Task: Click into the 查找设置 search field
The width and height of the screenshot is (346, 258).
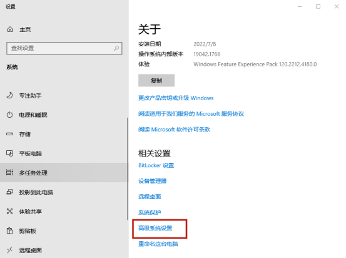Action: (x=64, y=48)
